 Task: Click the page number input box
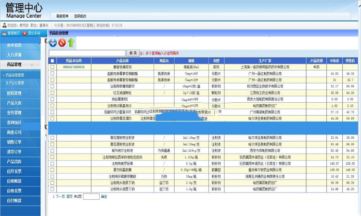coord(91,196)
